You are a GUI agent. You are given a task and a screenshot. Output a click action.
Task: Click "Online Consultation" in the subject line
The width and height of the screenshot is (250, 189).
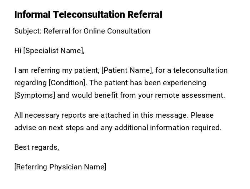pos(117,31)
